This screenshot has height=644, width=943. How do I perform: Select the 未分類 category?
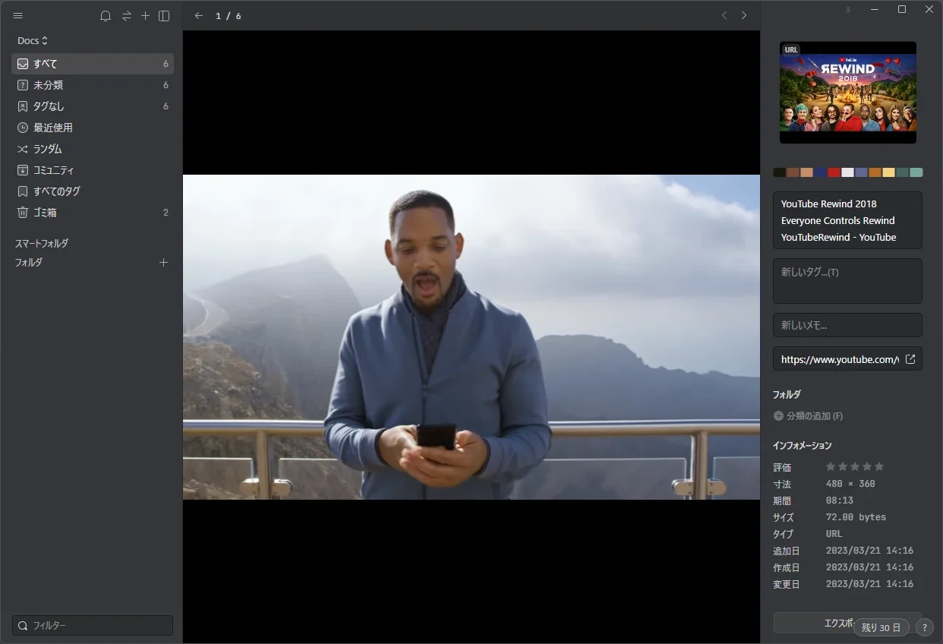click(93, 85)
